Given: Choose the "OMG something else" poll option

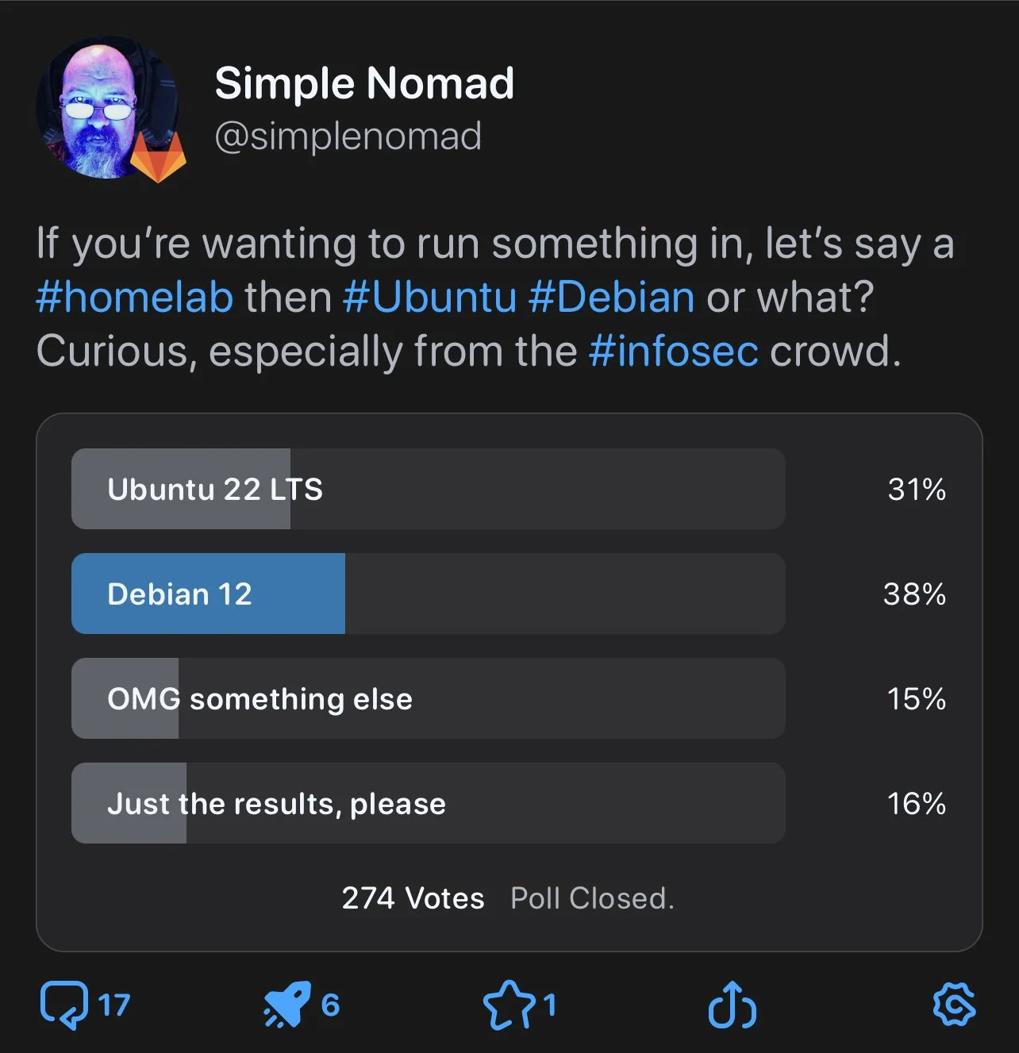Looking at the screenshot, I should [428, 698].
